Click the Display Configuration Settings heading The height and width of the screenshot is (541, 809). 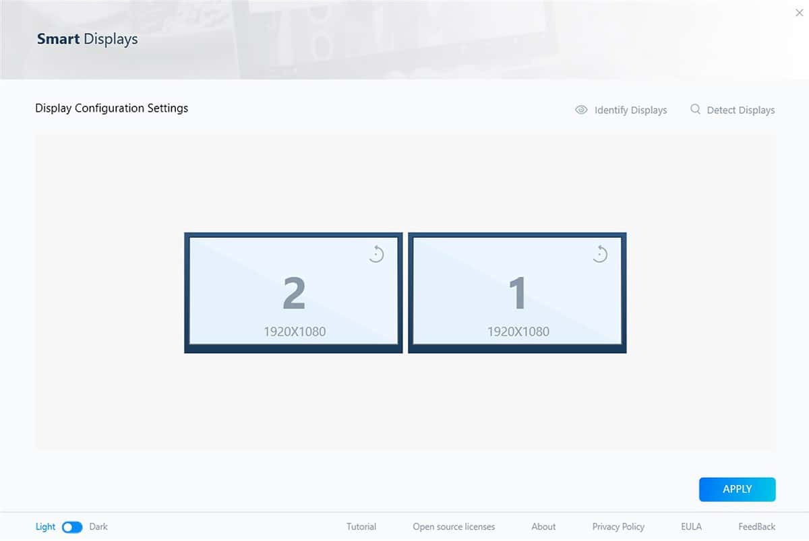pos(112,108)
